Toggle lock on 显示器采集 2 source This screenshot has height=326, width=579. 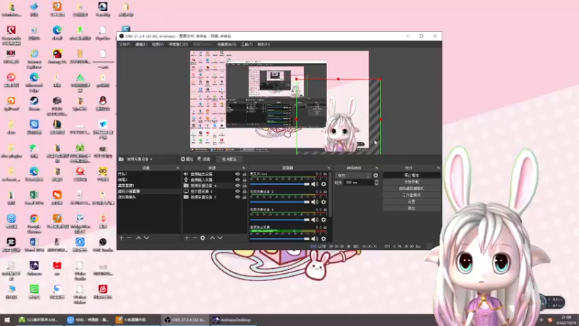click(x=244, y=191)
